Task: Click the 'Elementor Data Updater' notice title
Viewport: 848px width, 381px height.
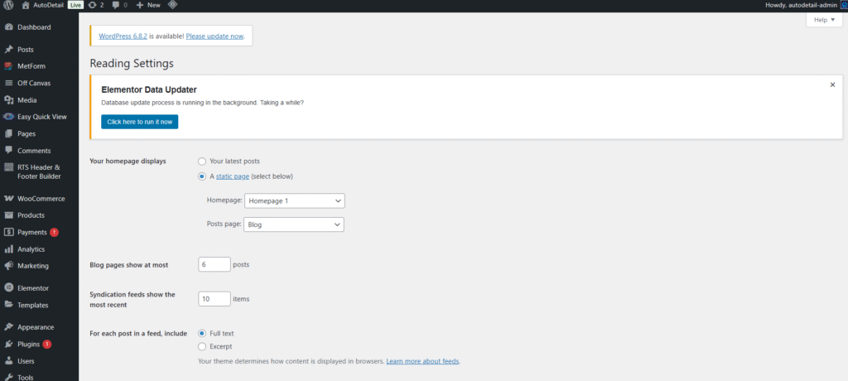Action: coord(149,89)
